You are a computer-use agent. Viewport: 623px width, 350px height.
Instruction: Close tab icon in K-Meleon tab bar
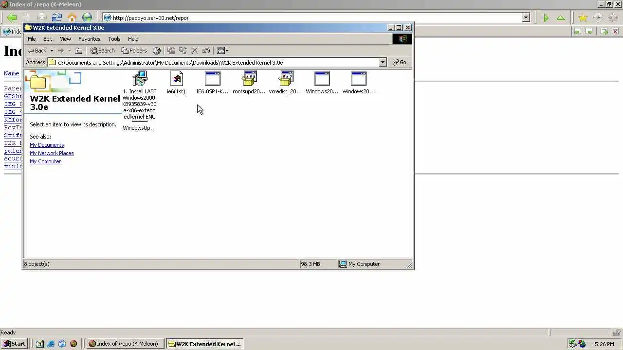pyautogui.click(x=615, y=32)
